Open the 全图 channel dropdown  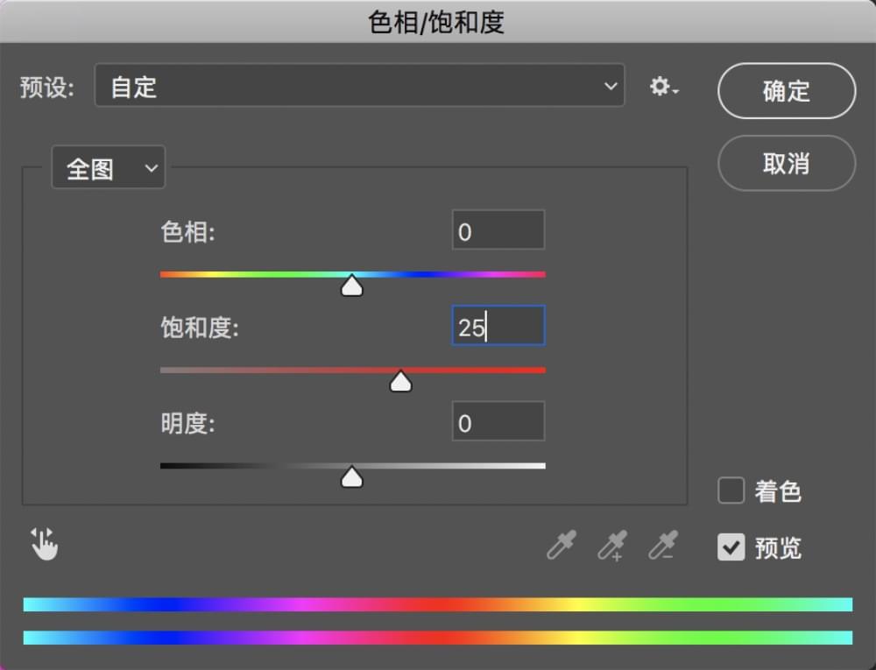[x=109, y=168]
